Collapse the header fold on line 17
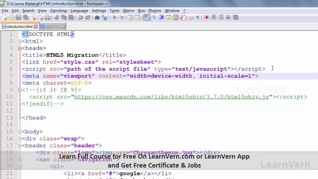 pyautogui.click(x=20, y=146)
